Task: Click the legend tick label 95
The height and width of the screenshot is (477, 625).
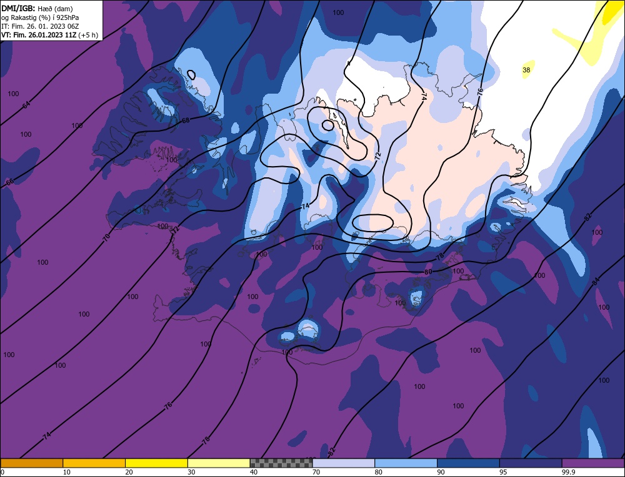Action: [503, 472]
